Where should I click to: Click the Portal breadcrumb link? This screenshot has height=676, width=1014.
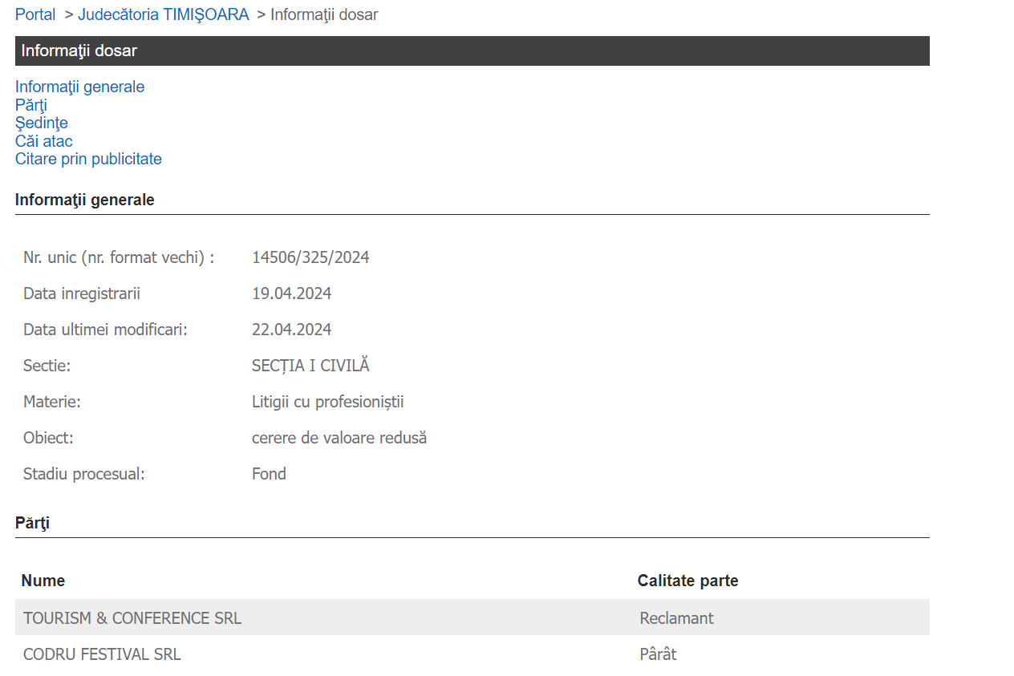tap(35, 14)
